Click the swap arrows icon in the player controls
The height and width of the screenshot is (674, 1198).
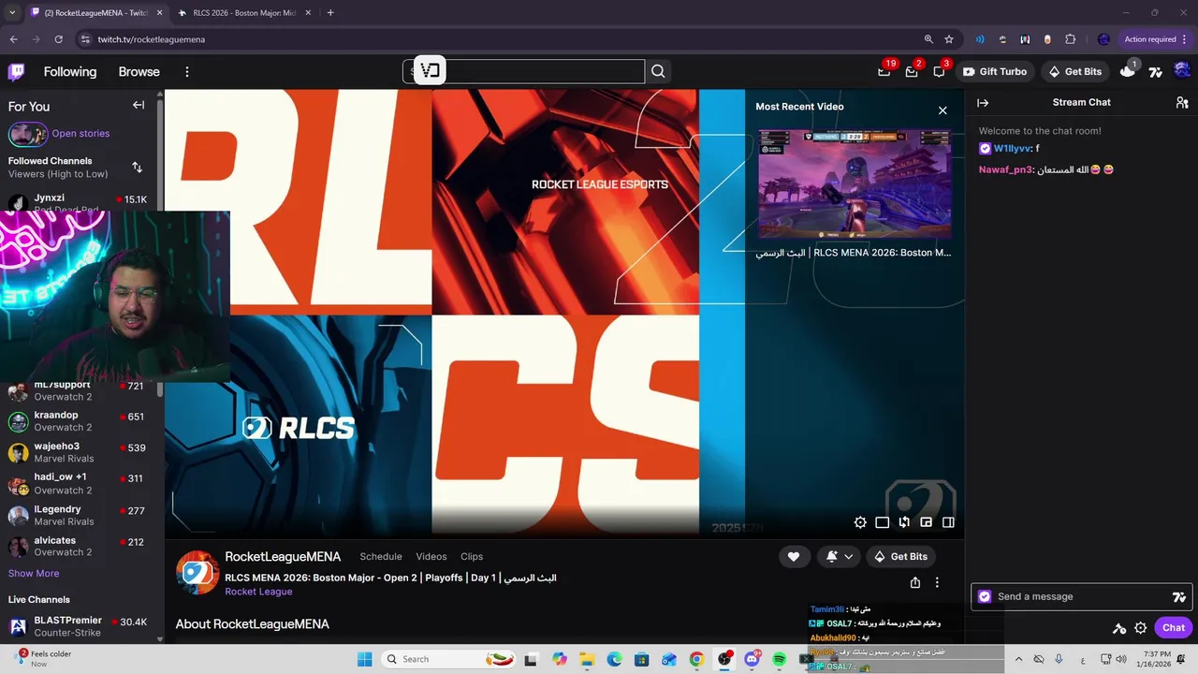pos(904,522)
